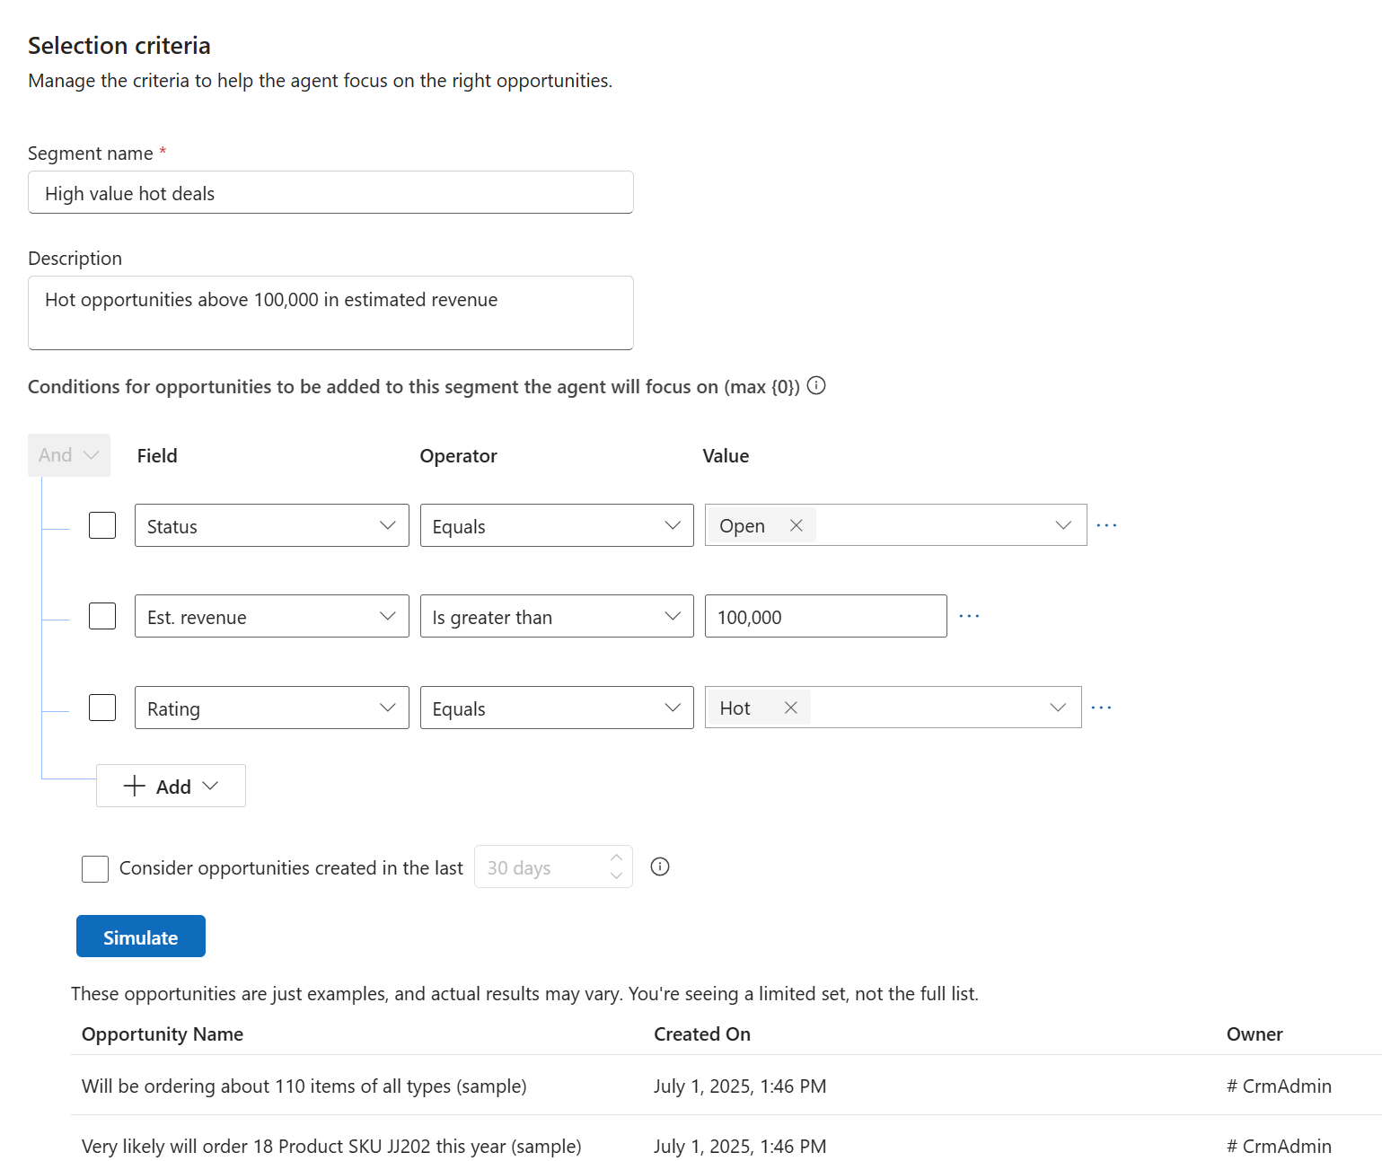Open the And combinator dropdown
Image resolution: width=1382 pixels, height=1161 pixels.
tap(68, 454)
